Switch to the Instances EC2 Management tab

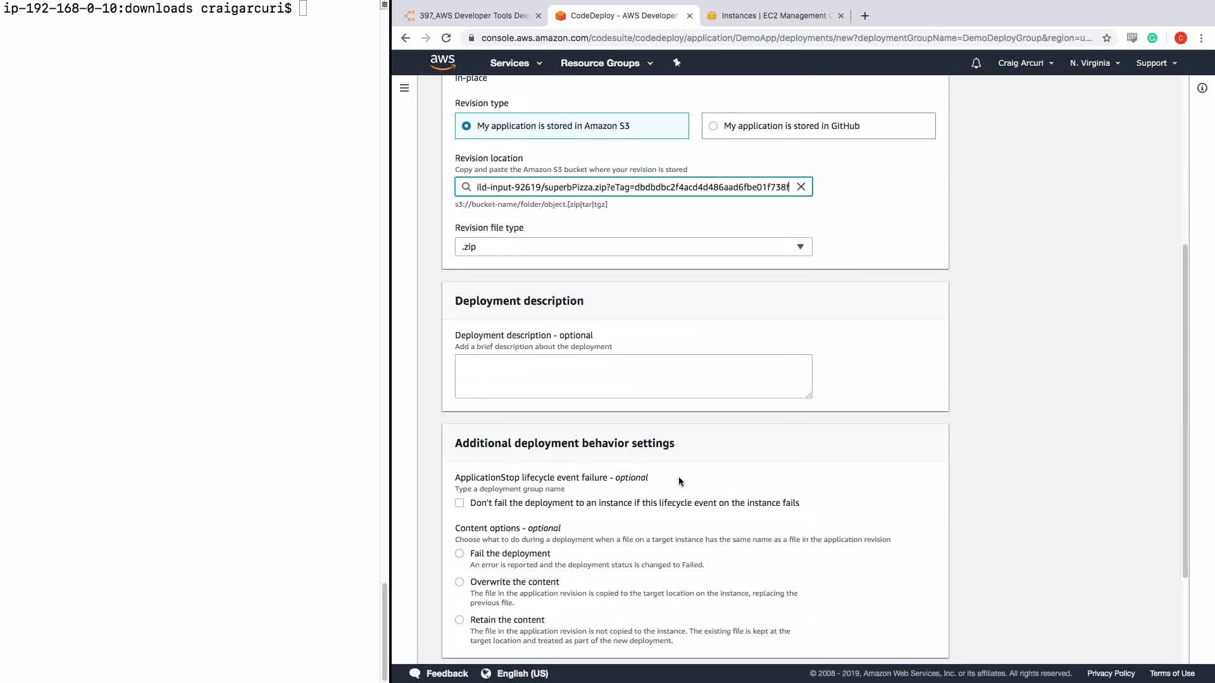point(774,16)
